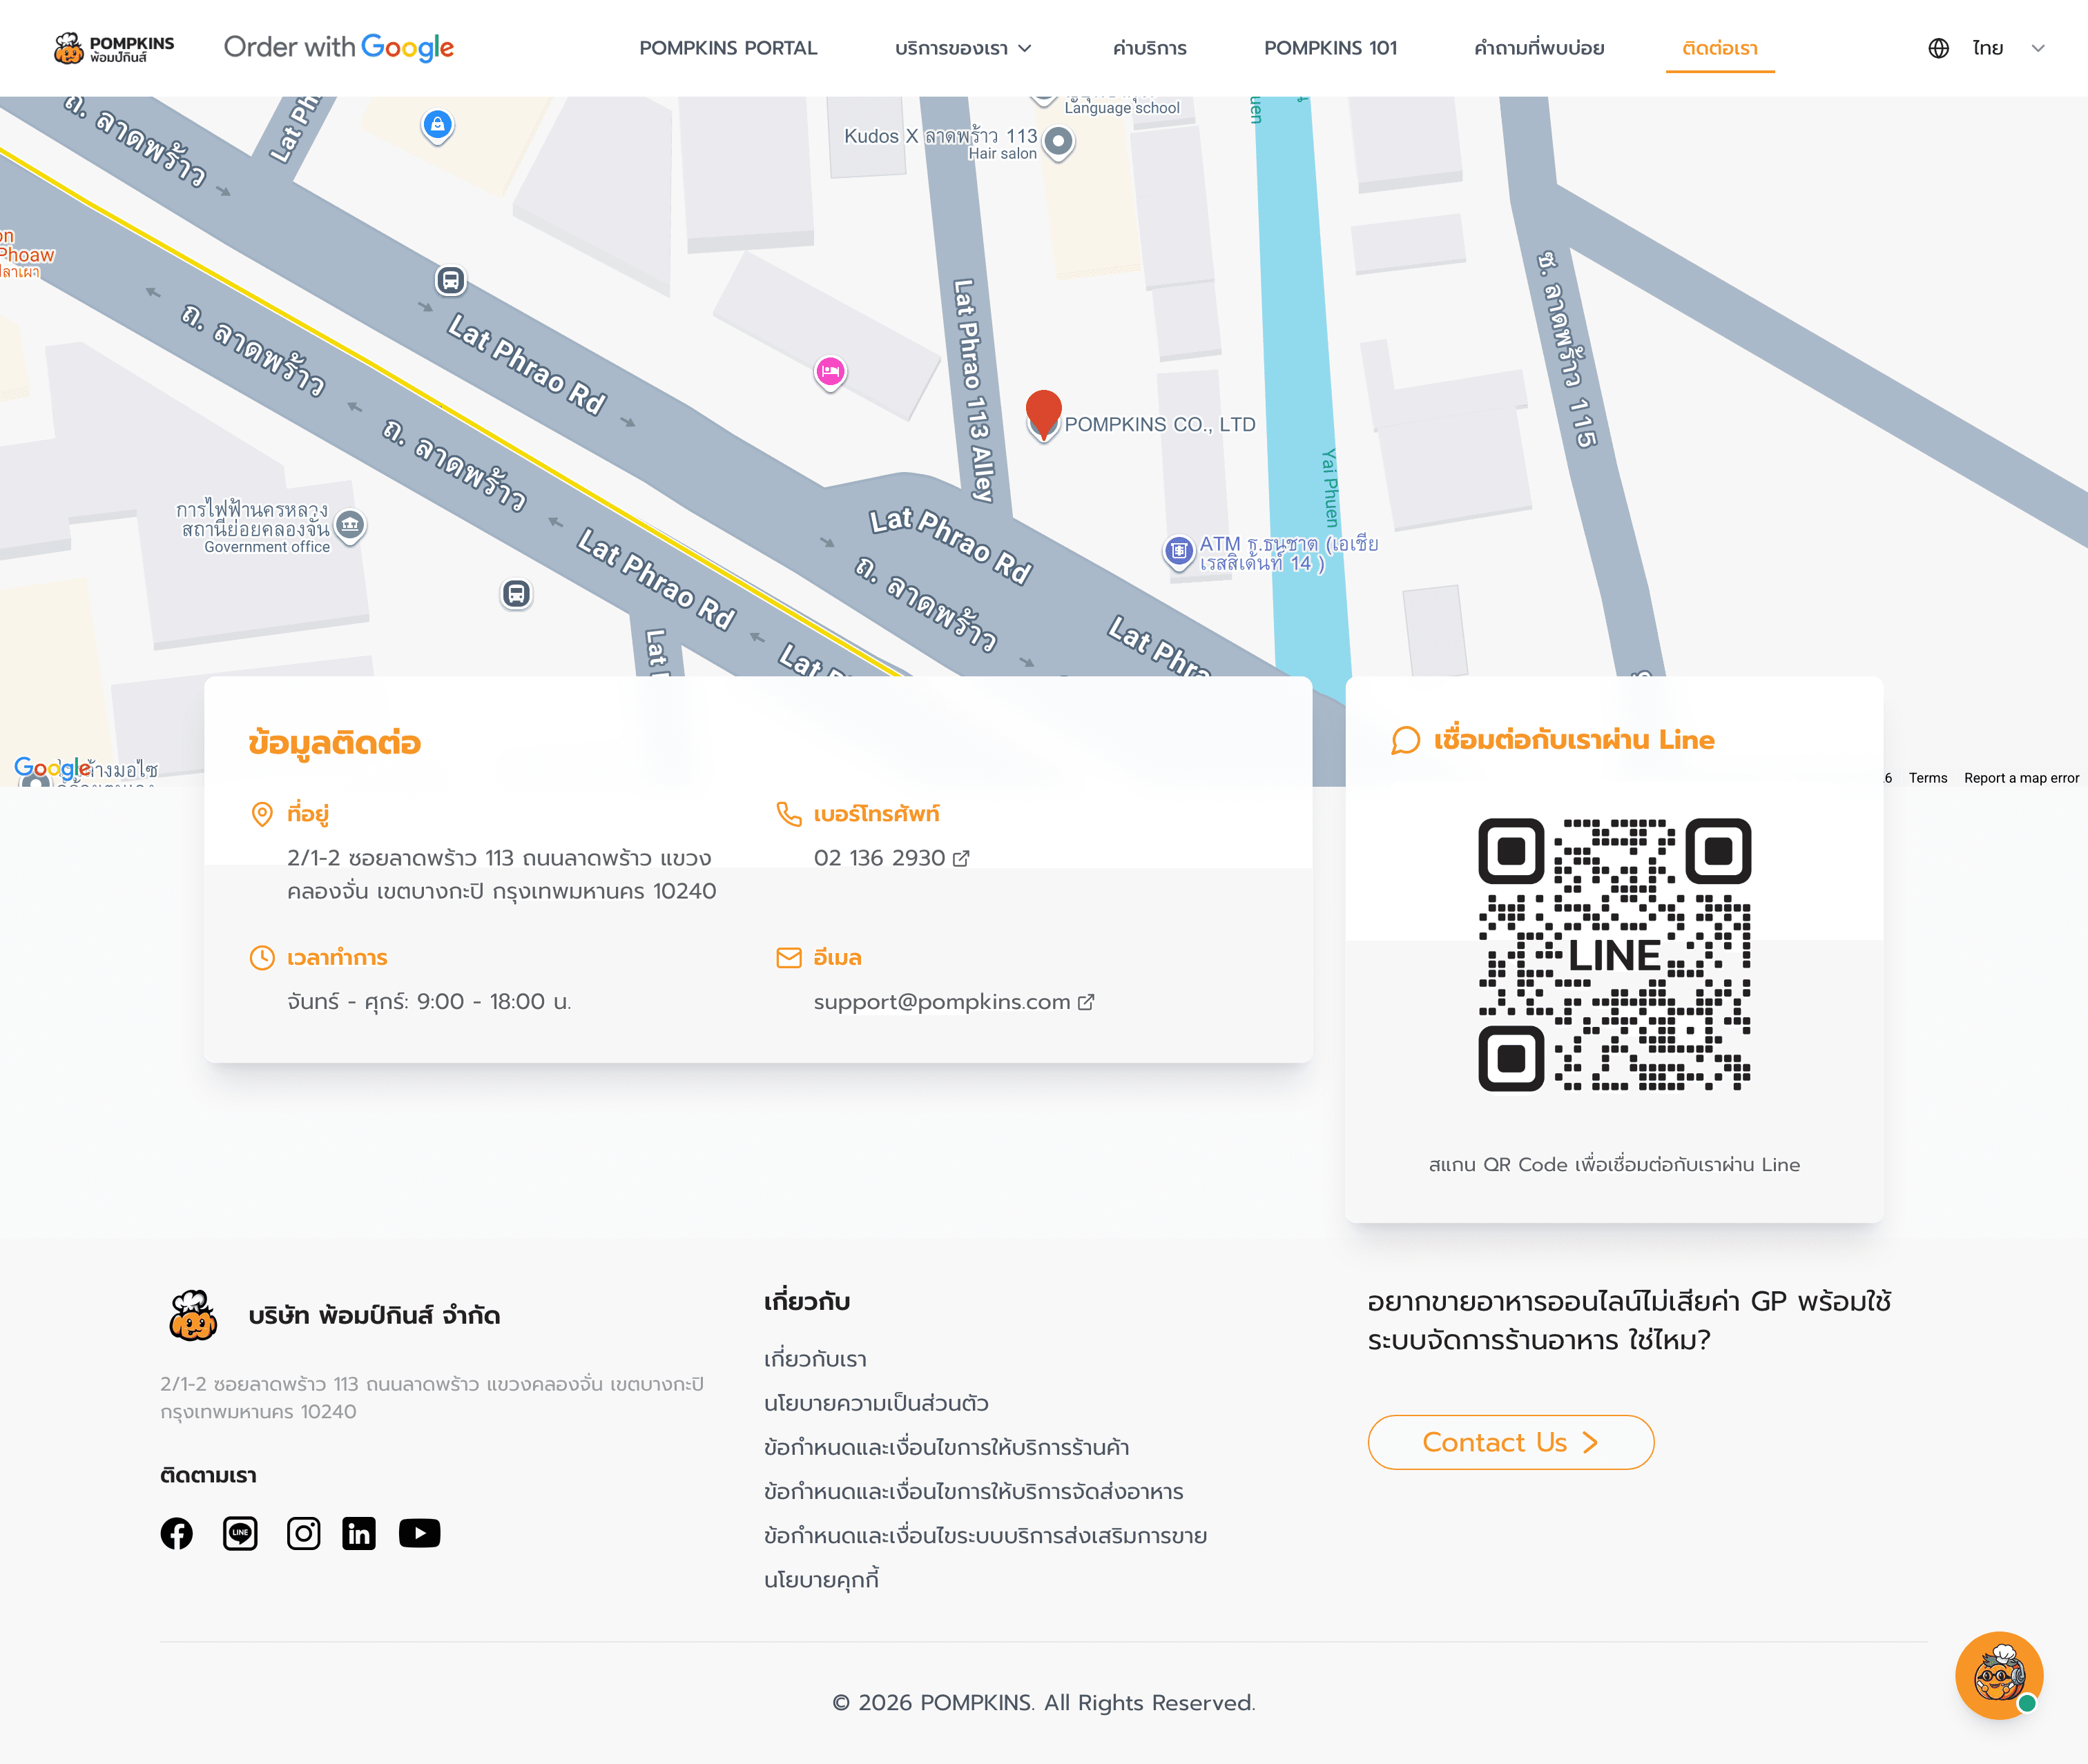This screenshot has width=2088, height=1764.
Task: Click the bus stop marker at bottom of map
Action: coord(516,594)
